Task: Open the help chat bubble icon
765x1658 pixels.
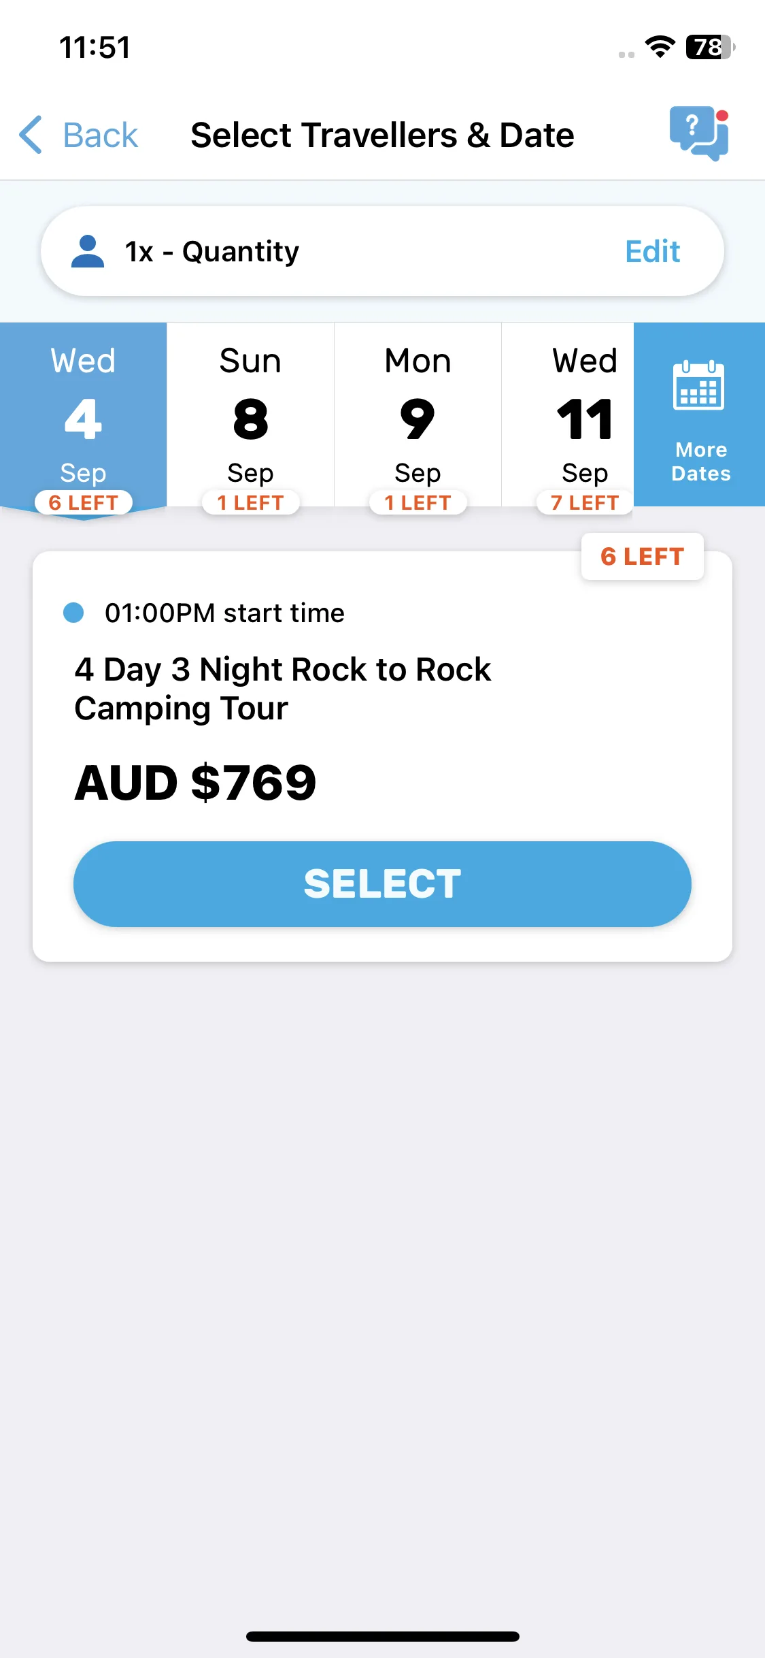Action: (699, 133)
